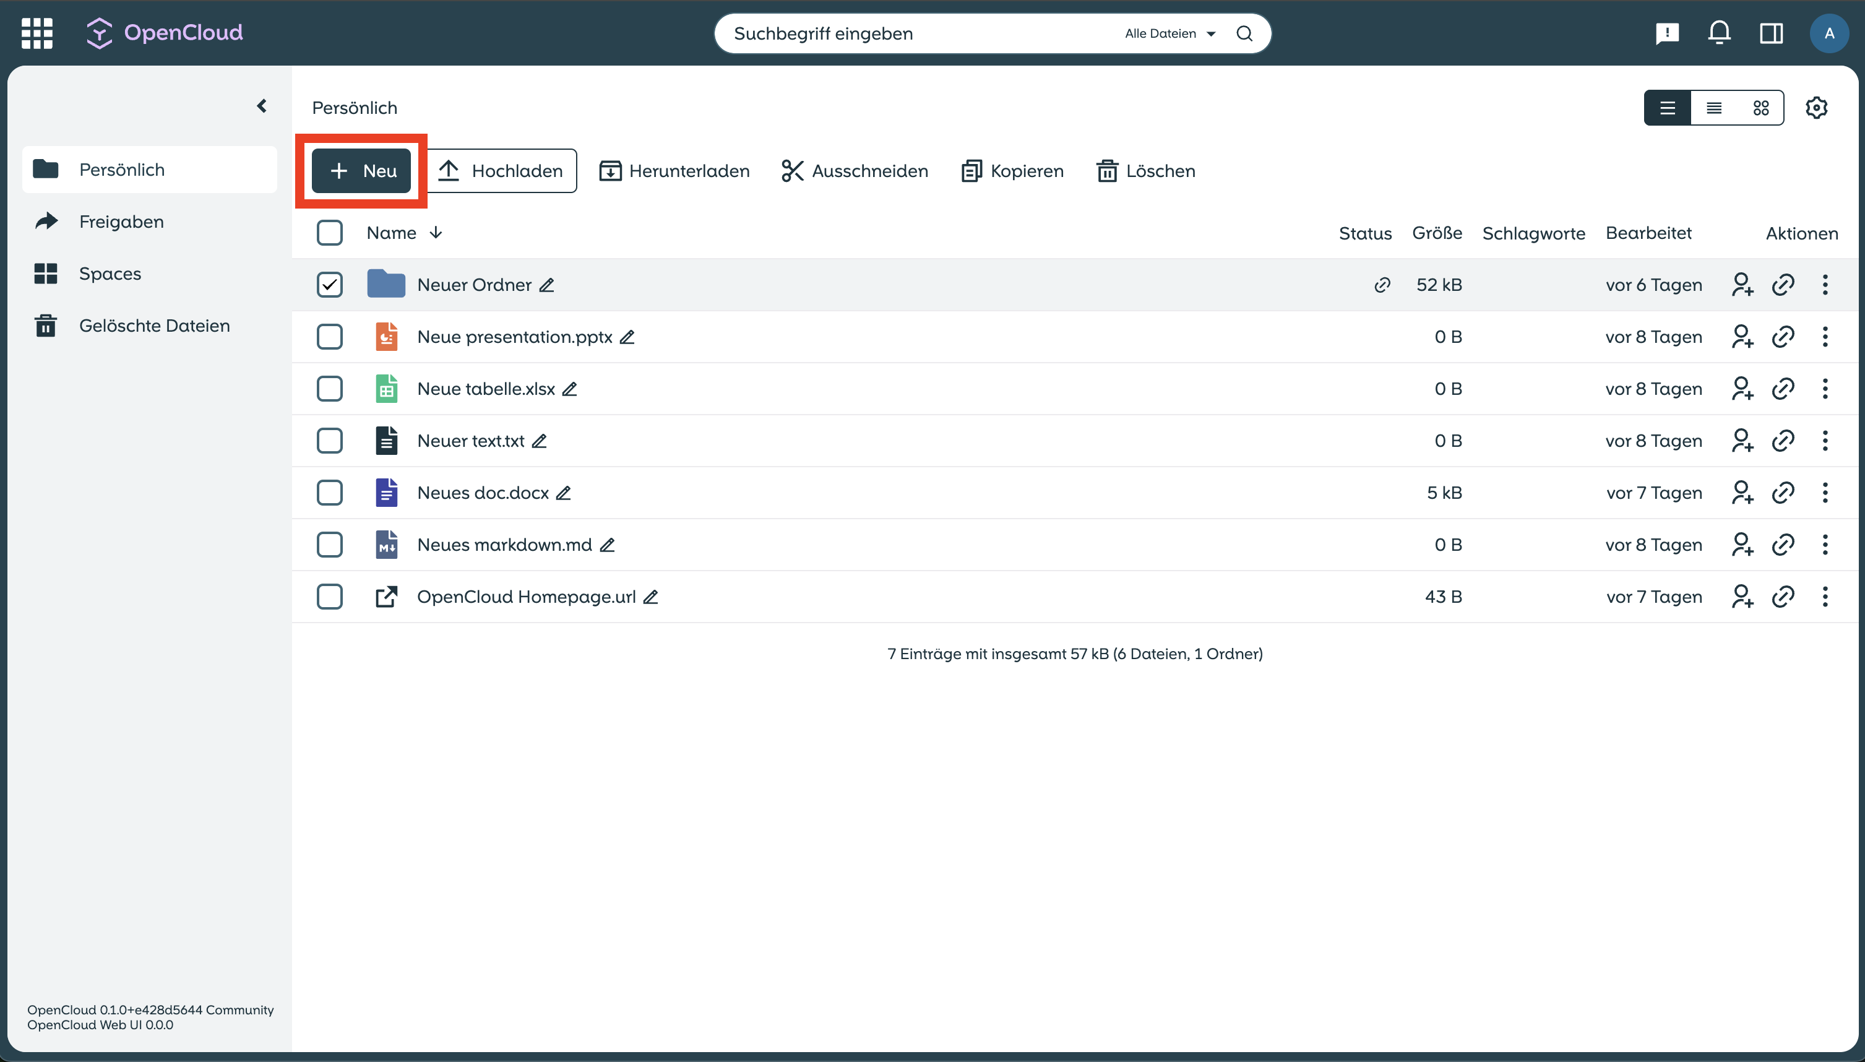The image size is (1865, 1062).
Task: Share Neuer text.txt with people icon
Action: [1742, 441]
